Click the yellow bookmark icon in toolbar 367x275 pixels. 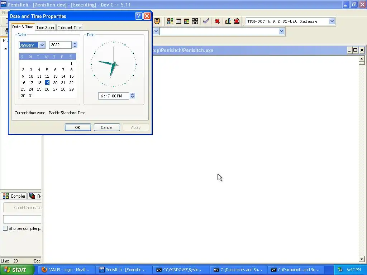[157, 21]
